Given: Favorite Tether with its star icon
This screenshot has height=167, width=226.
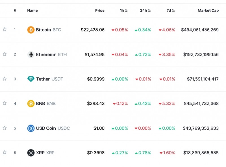Looking at the screenshot, I should tap(5, 79).
